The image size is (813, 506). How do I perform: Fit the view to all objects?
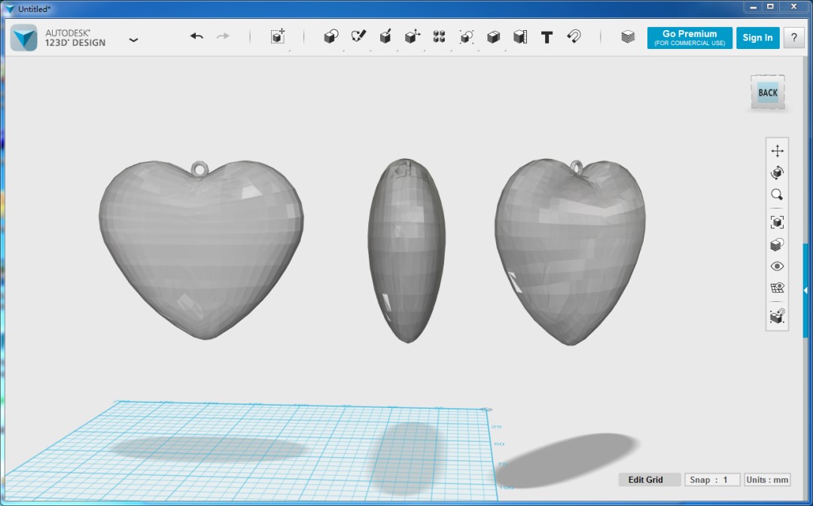click(x=777, y=222)
